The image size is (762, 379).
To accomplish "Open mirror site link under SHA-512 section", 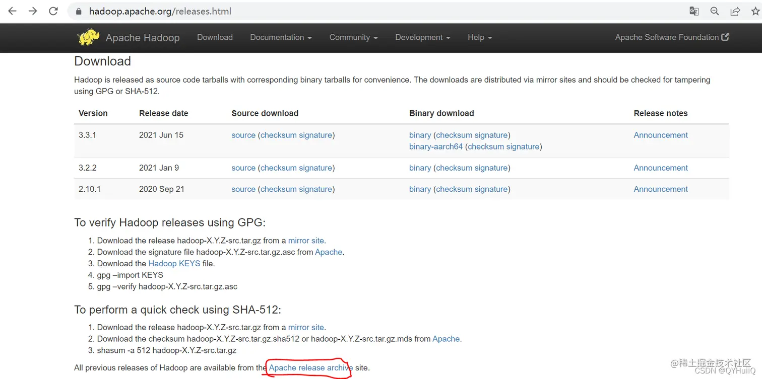I will (306, 327).
